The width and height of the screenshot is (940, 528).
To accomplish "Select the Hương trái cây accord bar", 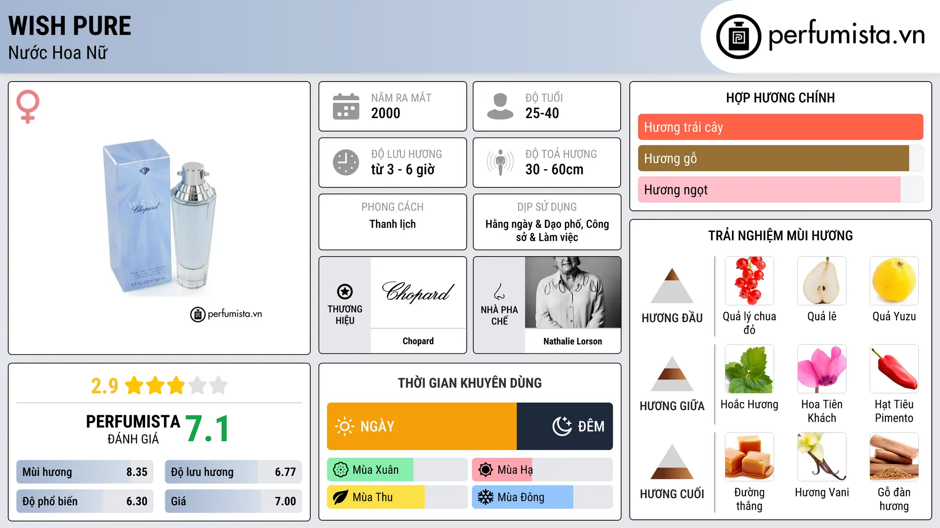I will (780, 127).
